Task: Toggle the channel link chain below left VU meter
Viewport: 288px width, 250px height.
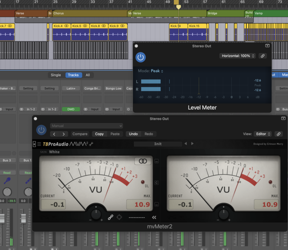Action: click(110, 217)
